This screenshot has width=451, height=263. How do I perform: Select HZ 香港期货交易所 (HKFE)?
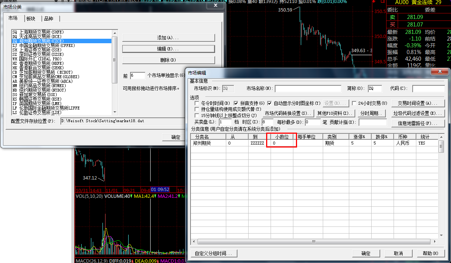pyautogui.click(x=61, y=63)
